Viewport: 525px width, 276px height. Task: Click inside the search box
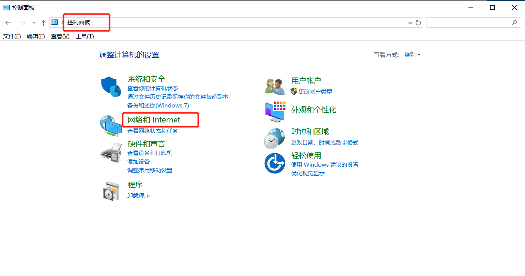pos(472,22)
